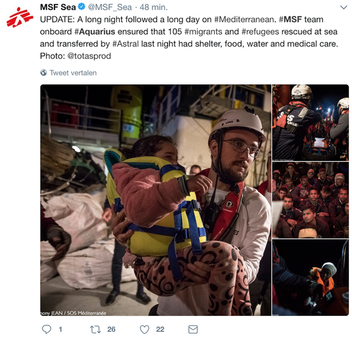Retweet using the retweet arrows icon
The image size is (352, 340).
[95, 329]
